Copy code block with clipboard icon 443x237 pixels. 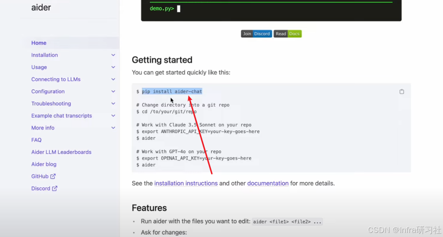(402, 91)
